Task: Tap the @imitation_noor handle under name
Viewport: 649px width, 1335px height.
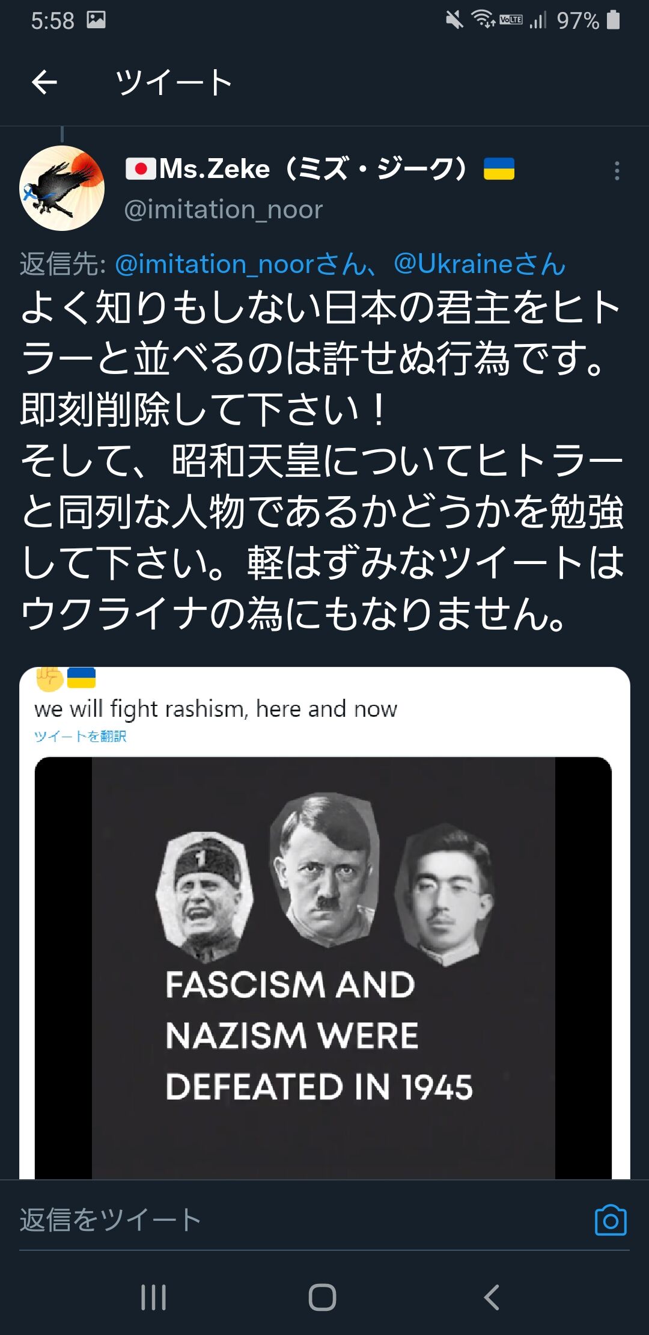Action: [x=223, y=209]
